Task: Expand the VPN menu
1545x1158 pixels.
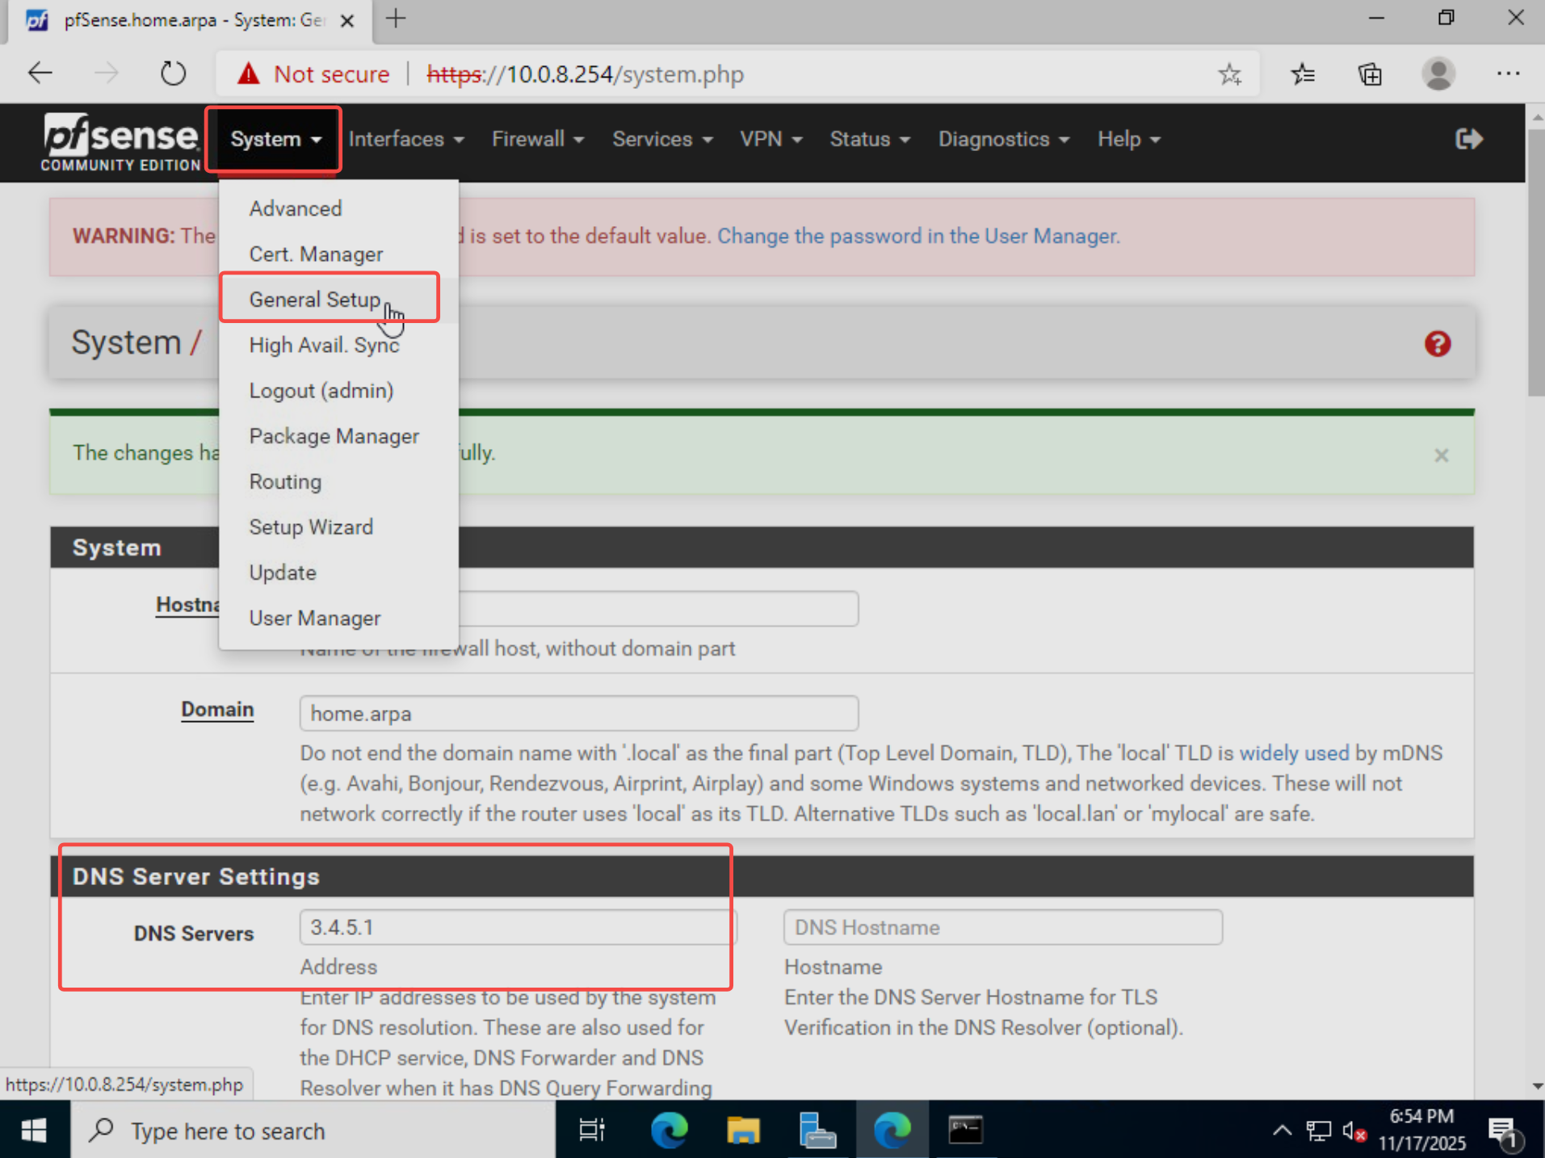Action: click(x=771, y=139)
